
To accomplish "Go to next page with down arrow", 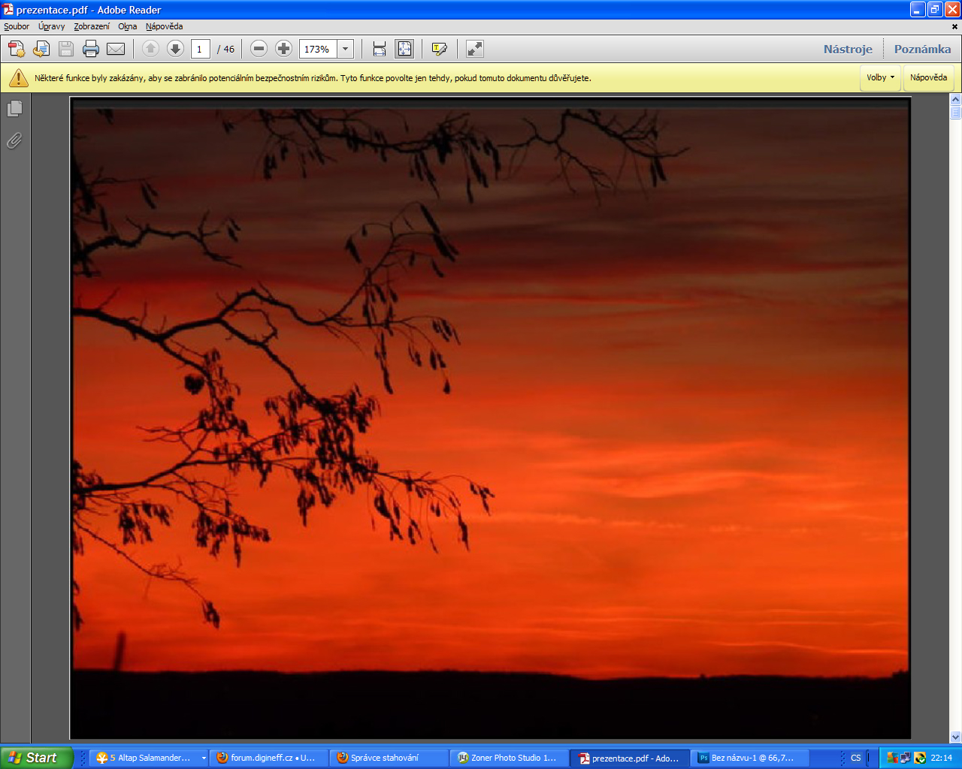I will click(x=175, y=50).
